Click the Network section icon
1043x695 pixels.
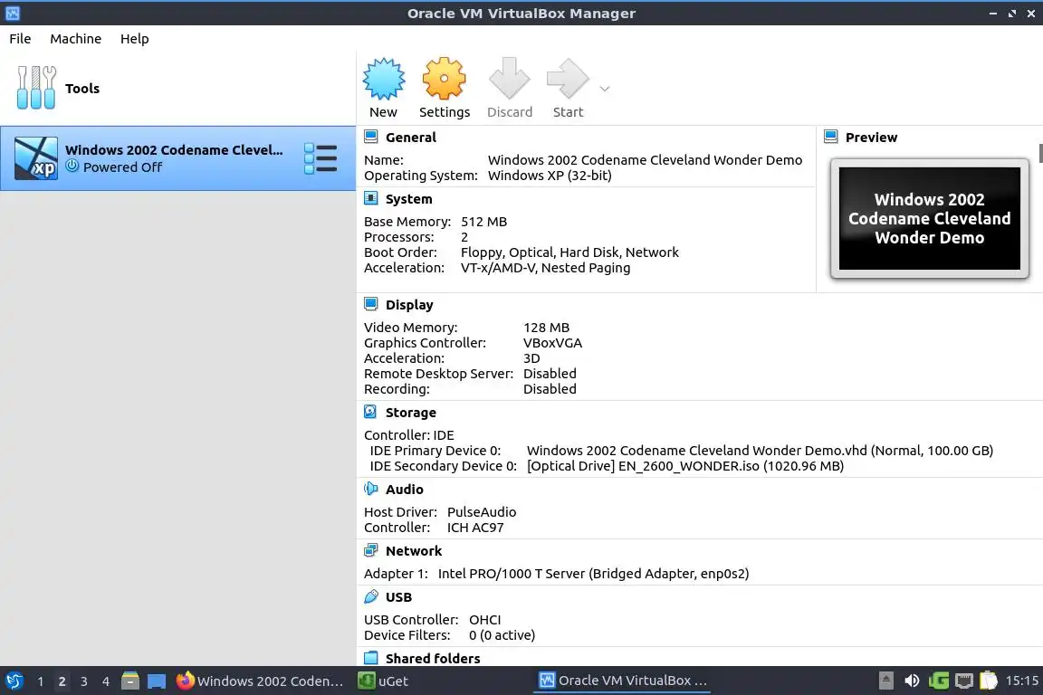pos(371,551)
